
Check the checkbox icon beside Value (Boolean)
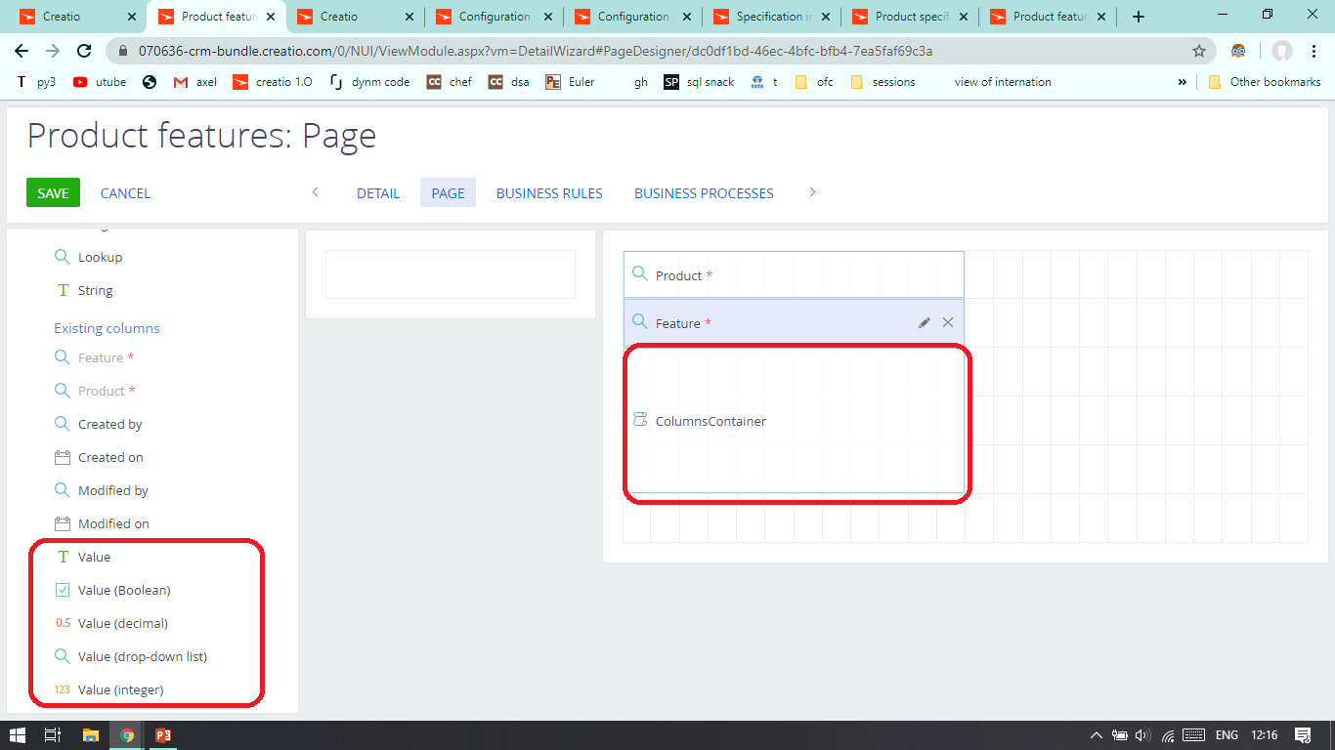click(x=63, y=590)
